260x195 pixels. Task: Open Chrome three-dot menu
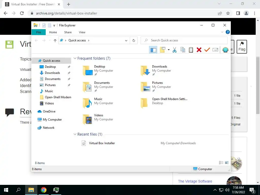pos(254,13)
